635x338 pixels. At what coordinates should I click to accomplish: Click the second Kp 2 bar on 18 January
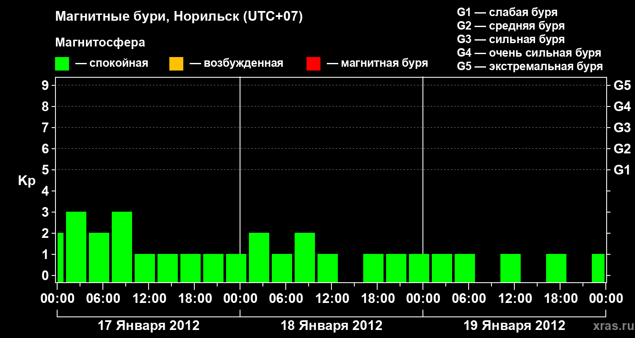click(305, 257)
